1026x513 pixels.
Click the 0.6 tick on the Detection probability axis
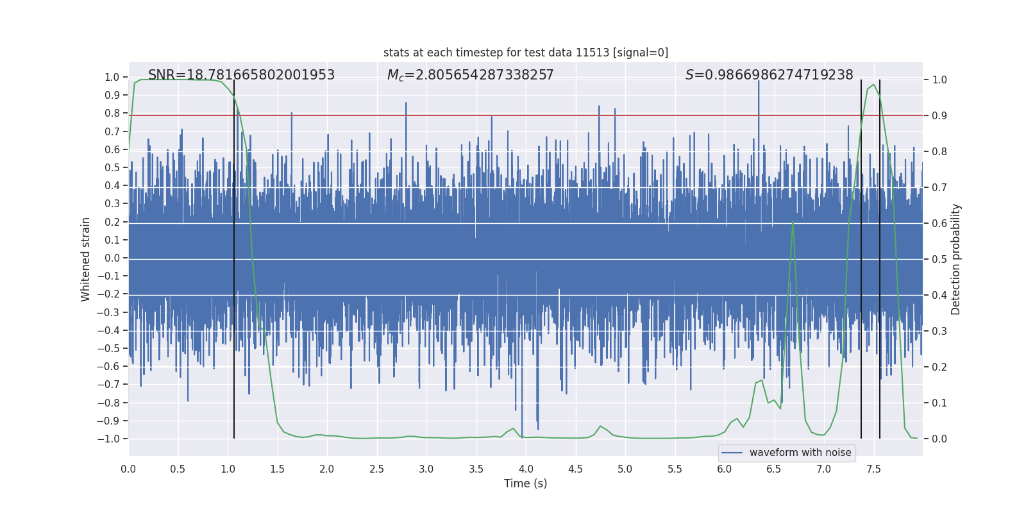coord(939,223)
